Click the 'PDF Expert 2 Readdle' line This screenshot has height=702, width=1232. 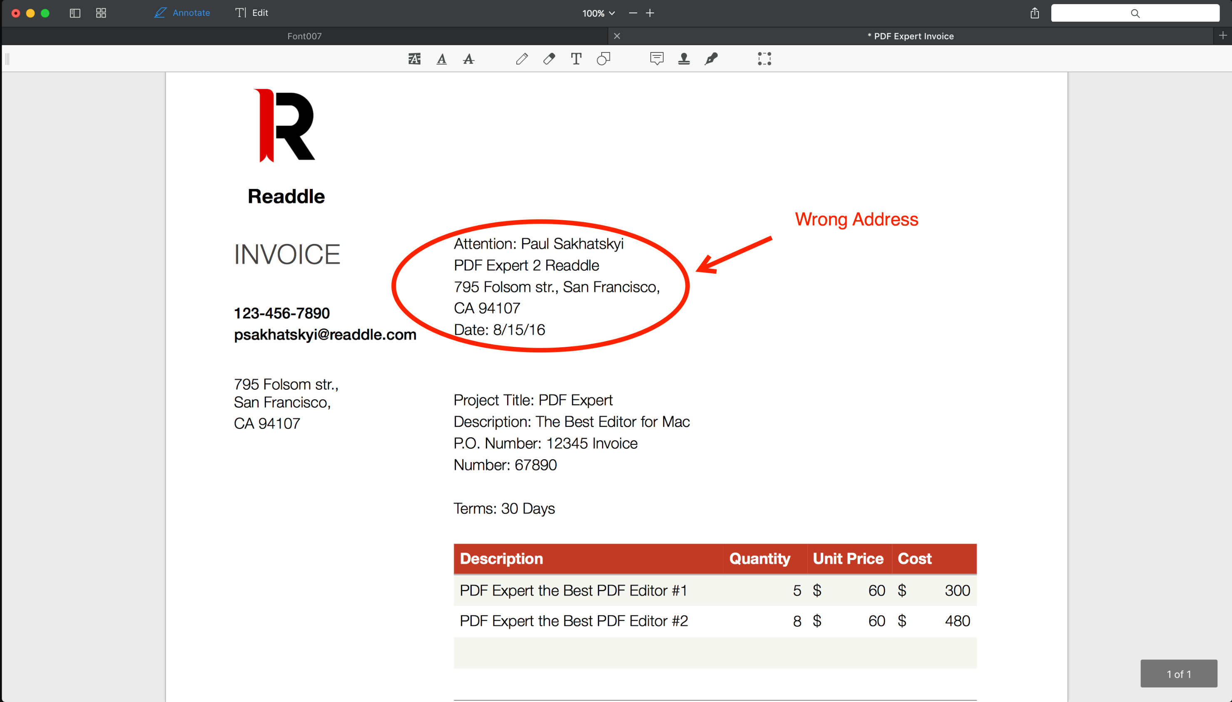pyautogui.click(x=526, y=266)
